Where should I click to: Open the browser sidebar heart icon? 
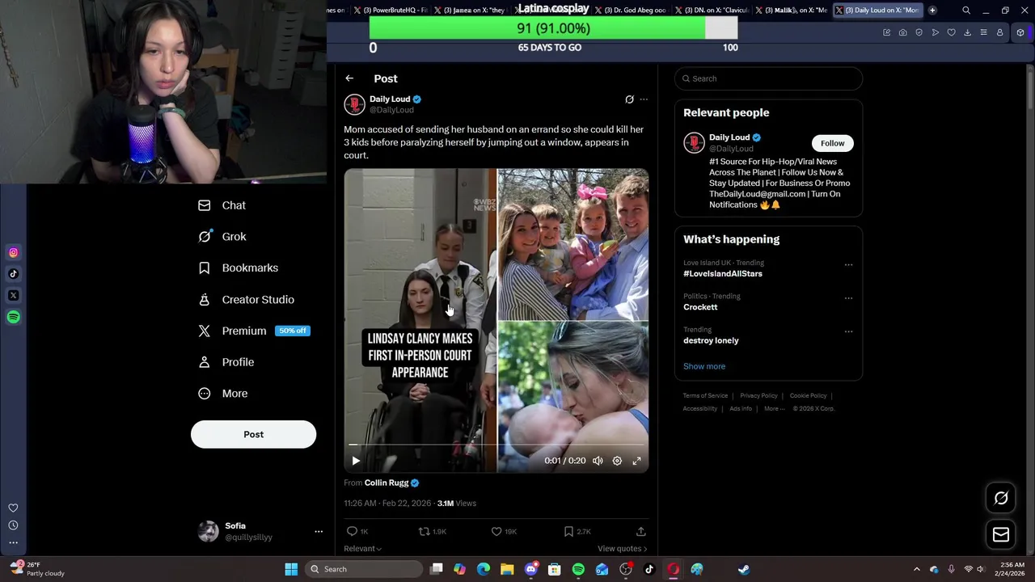pyautogui.click(x=13, y=508)
